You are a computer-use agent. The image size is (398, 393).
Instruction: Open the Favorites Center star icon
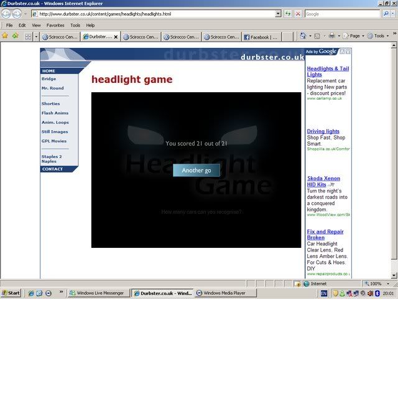point(5,36)
